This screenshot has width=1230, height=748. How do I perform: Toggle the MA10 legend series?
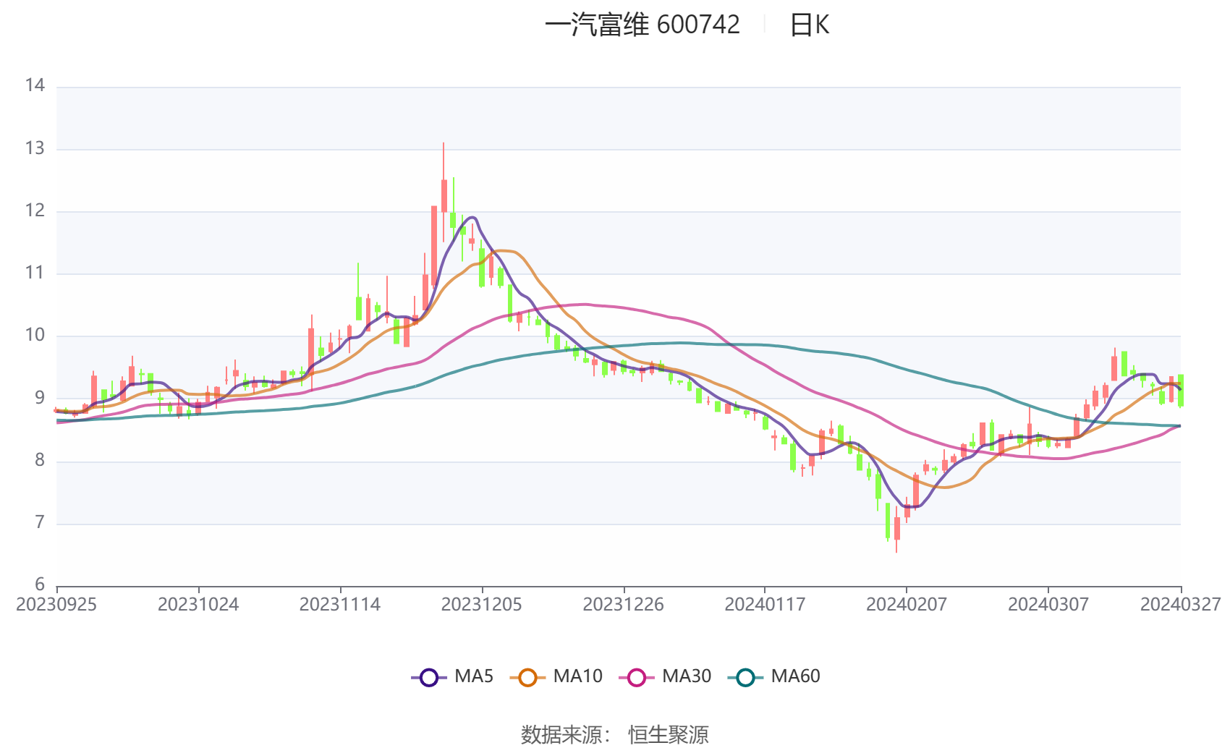[556, 677]
